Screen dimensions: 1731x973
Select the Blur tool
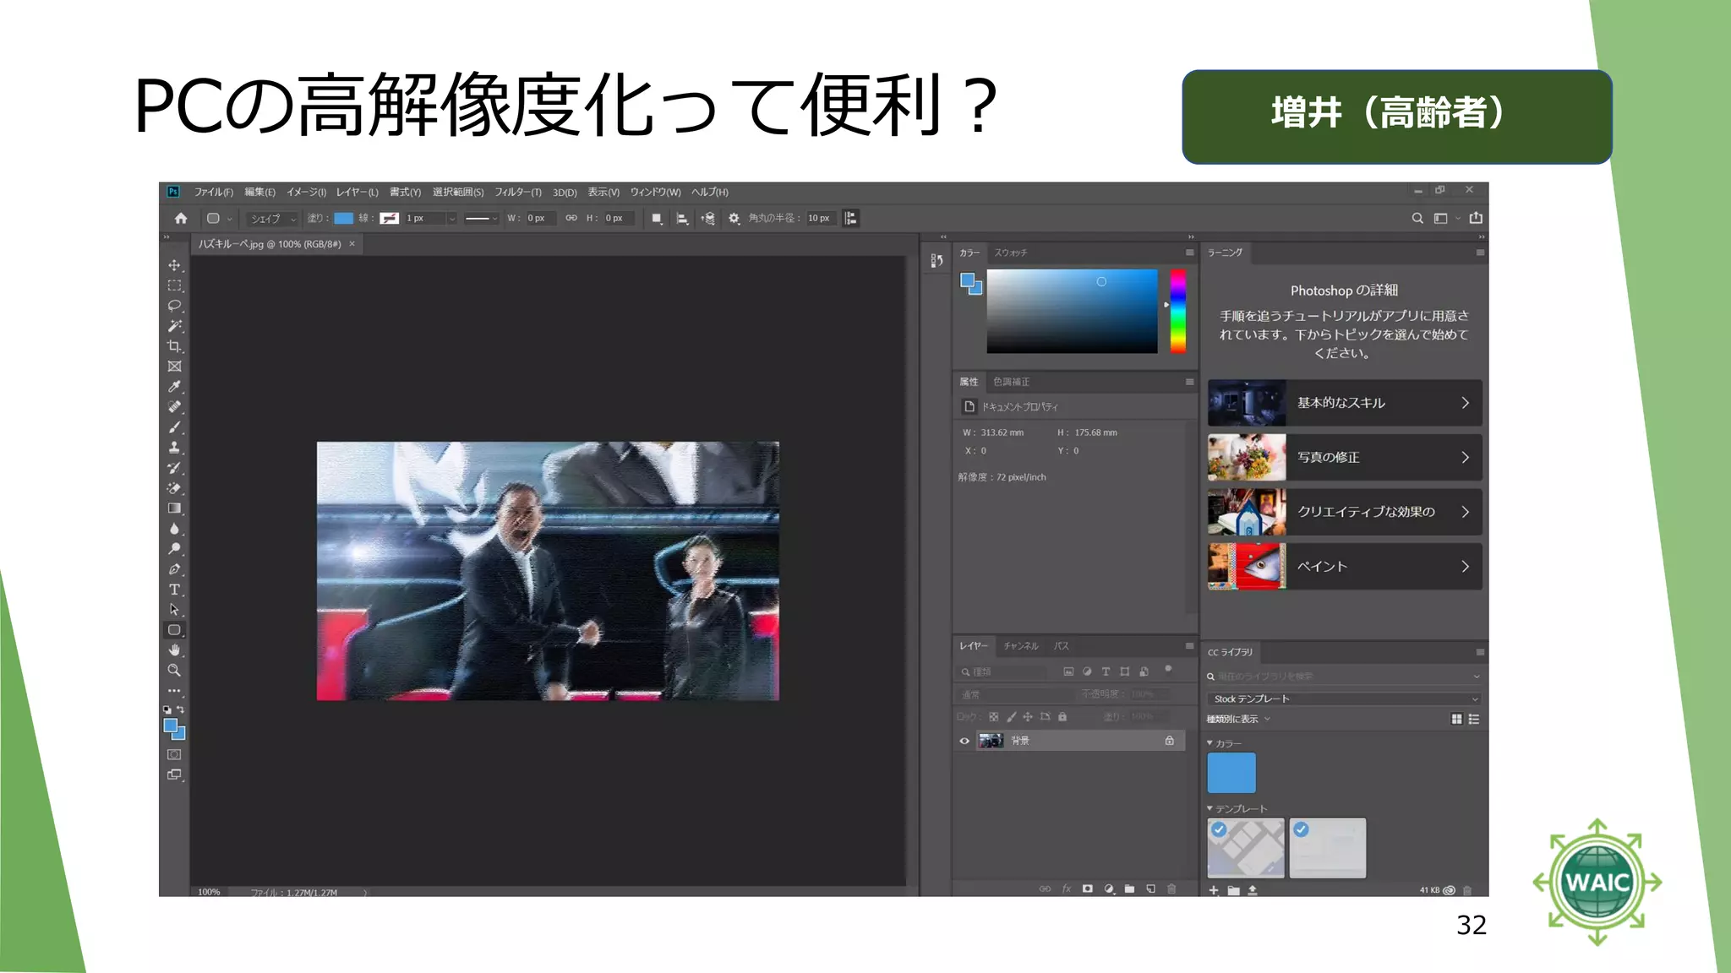174,529
